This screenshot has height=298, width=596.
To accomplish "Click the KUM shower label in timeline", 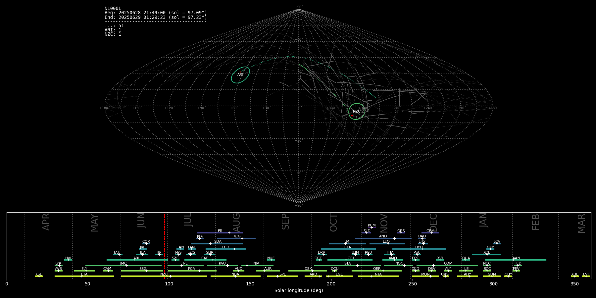I will [372, 225].
